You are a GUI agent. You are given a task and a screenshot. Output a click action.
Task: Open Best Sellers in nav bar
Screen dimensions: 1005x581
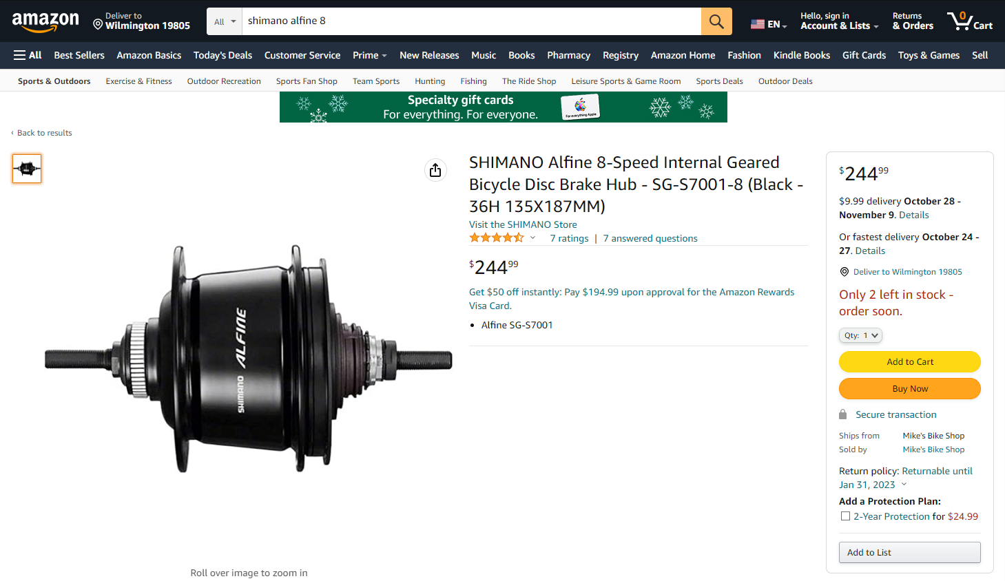coord(79,55)
